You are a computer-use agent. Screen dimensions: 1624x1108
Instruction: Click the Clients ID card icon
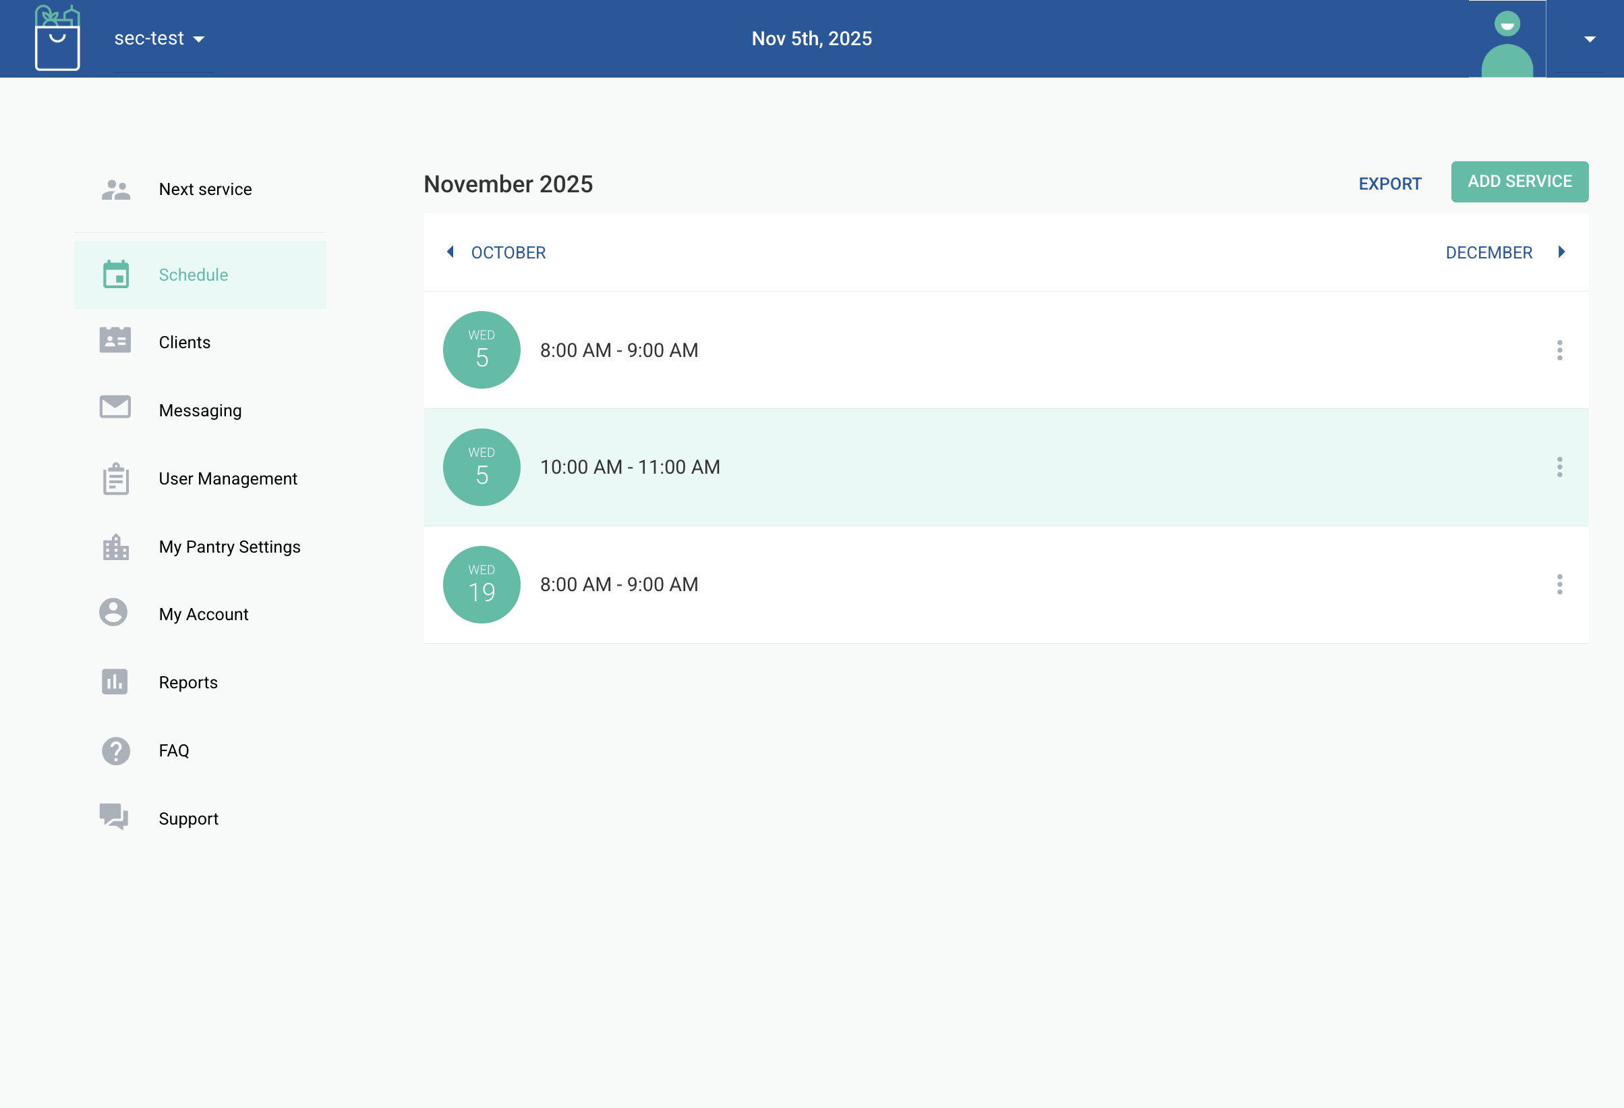[x=115, y=341]
